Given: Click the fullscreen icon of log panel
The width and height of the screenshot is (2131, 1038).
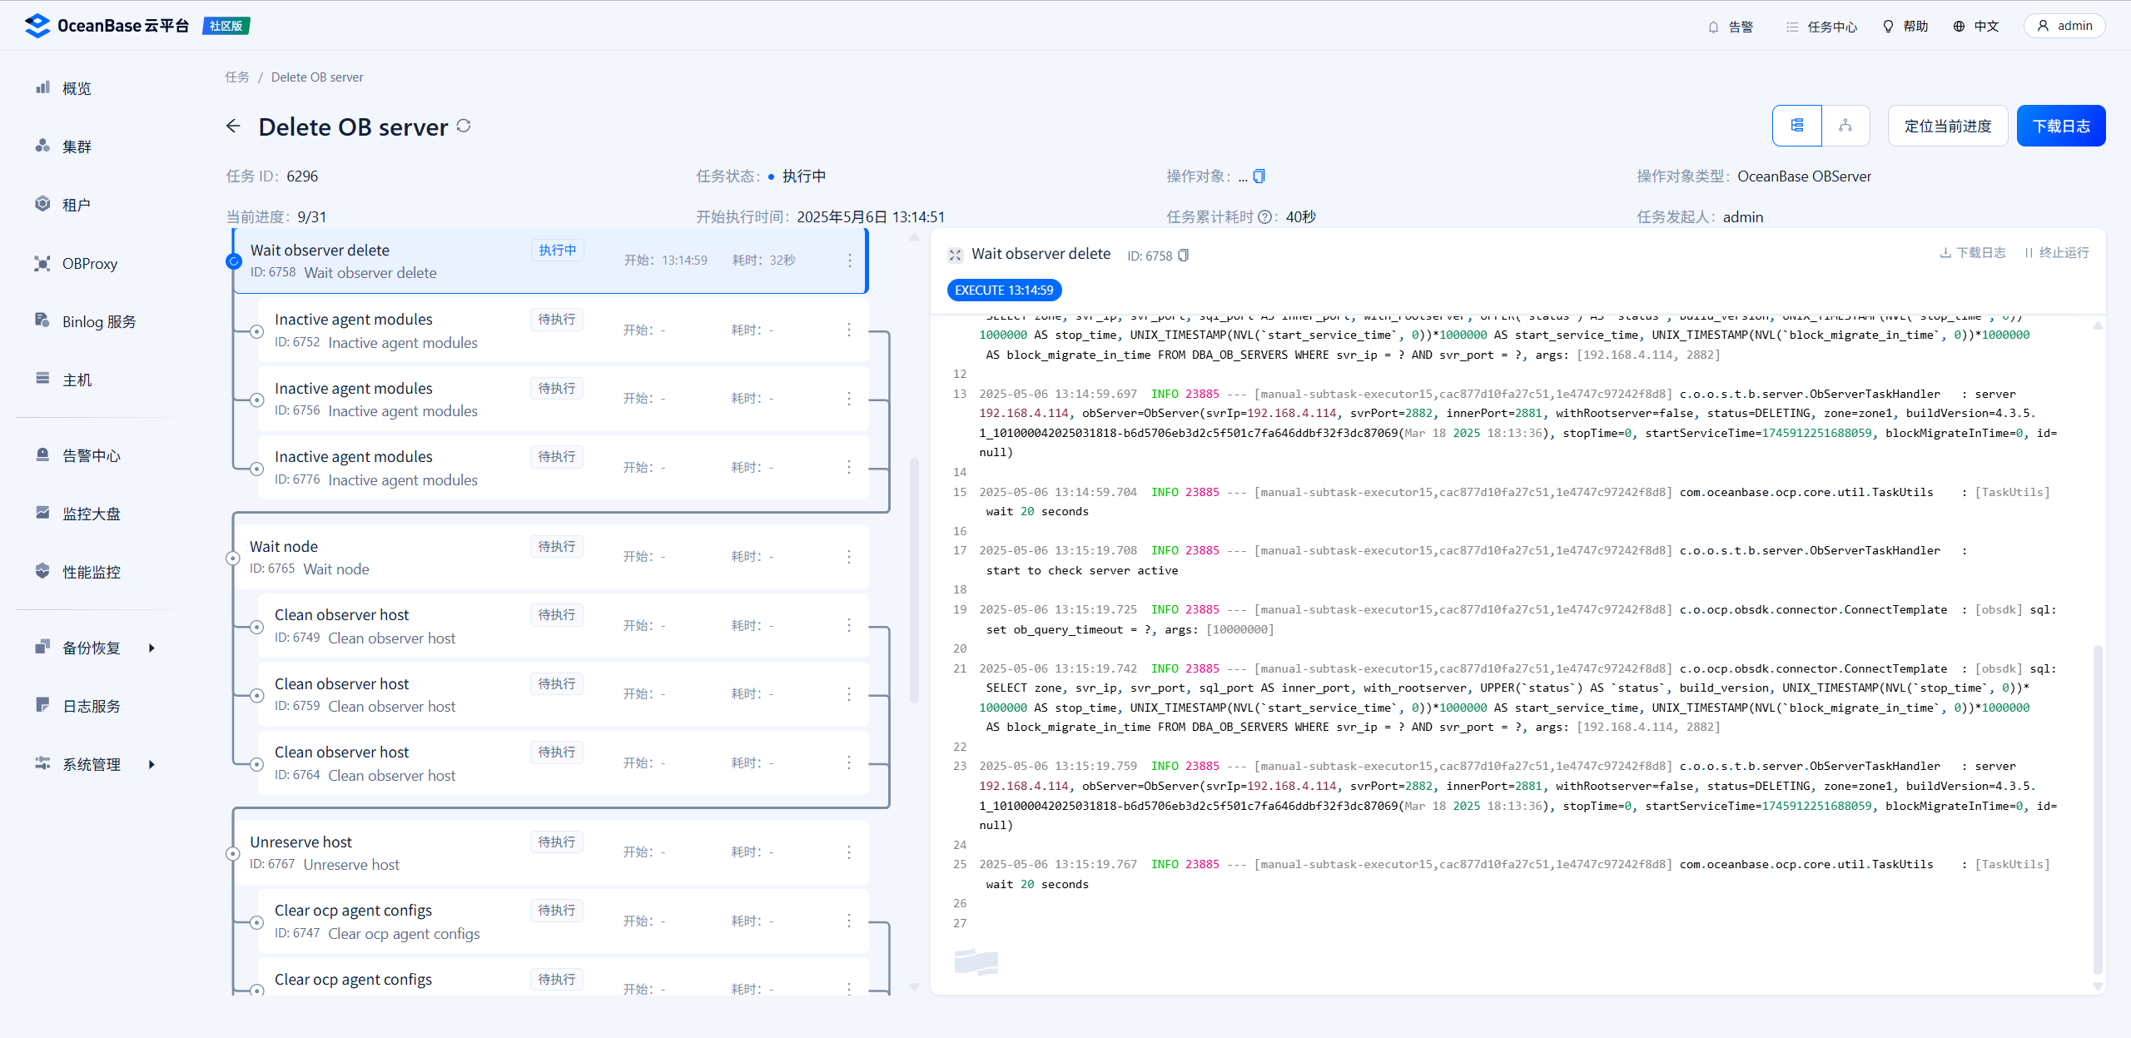Looking at the screenshot, I should click(955, 255).
